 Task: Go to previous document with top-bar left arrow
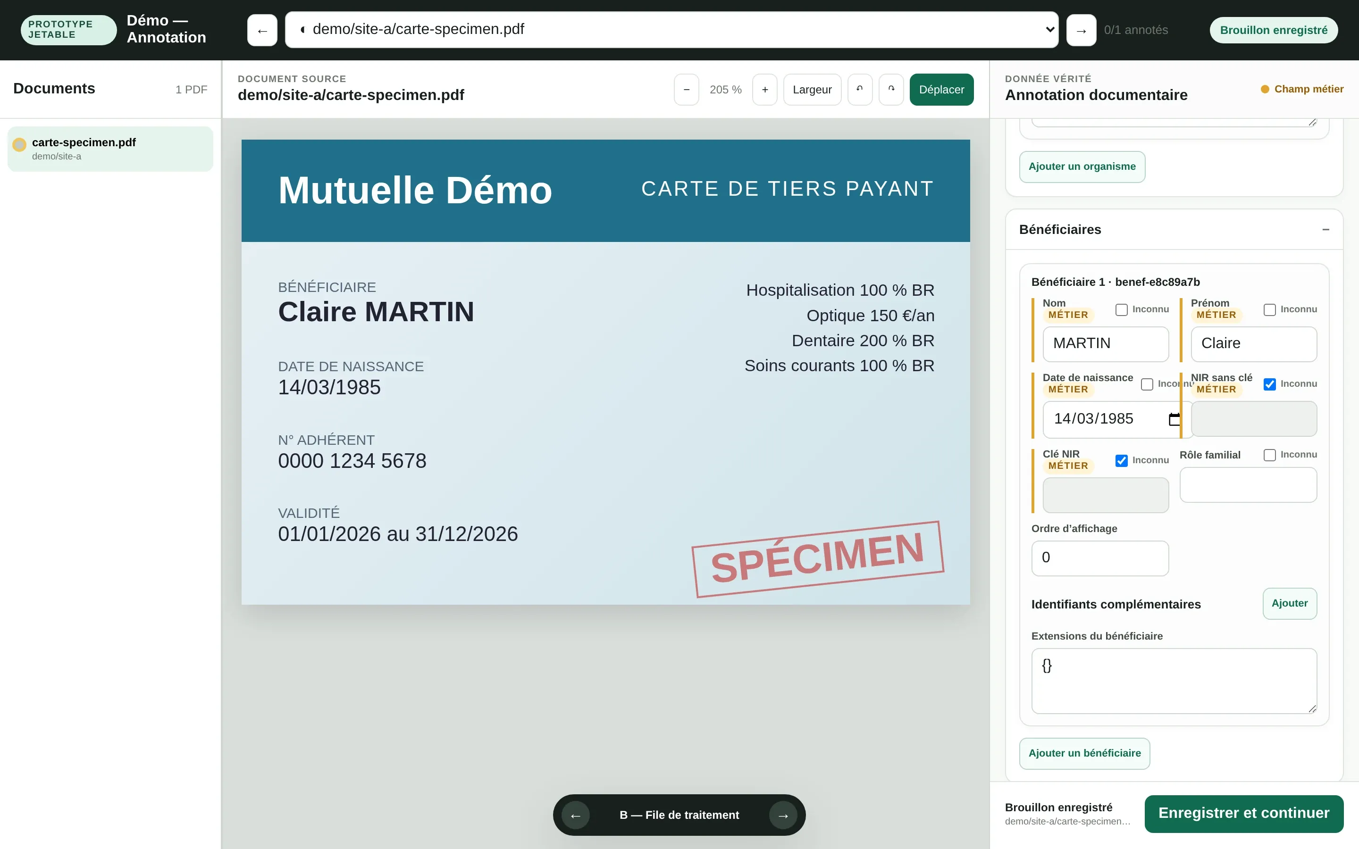pos(262,30)
